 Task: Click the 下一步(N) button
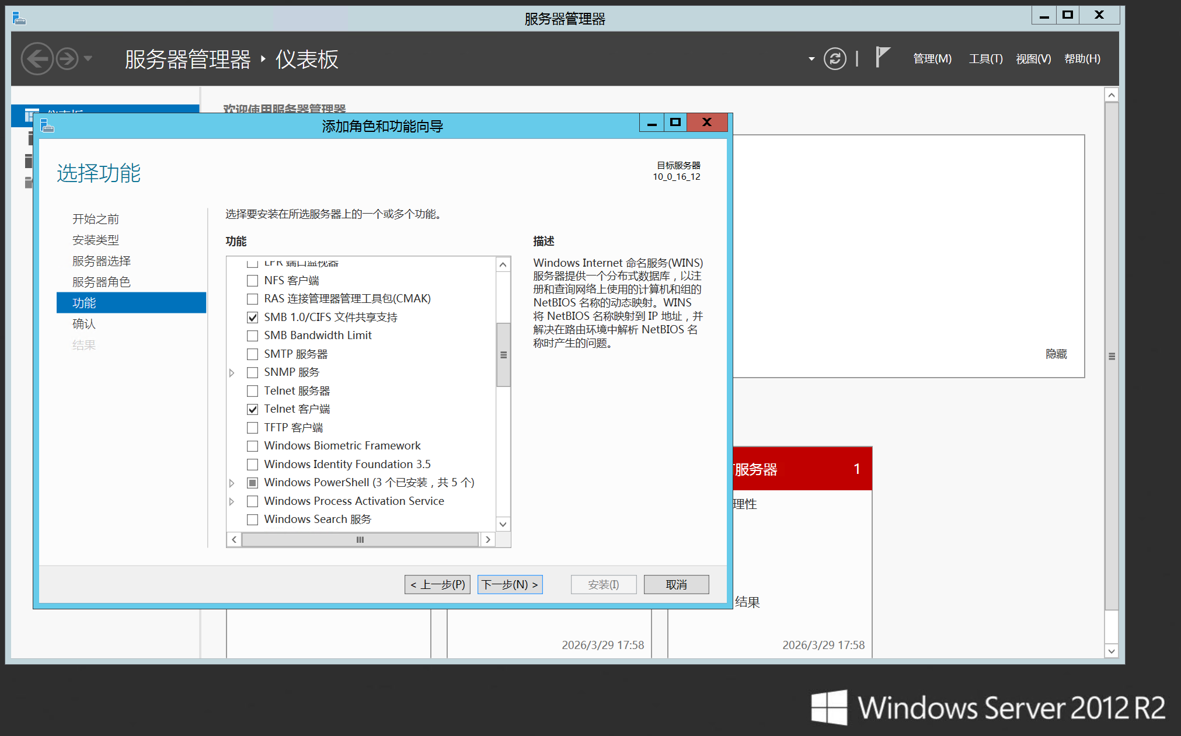click(x=510, y=584)
